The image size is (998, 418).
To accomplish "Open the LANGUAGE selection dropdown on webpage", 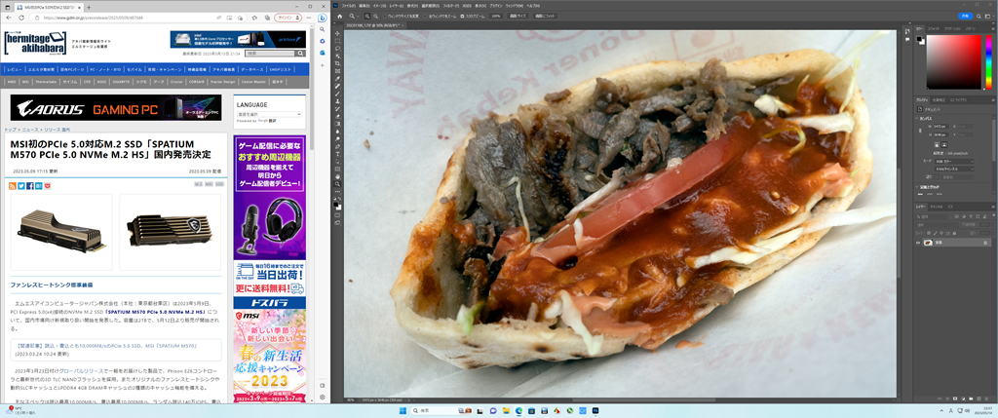I will click(269, 115).
